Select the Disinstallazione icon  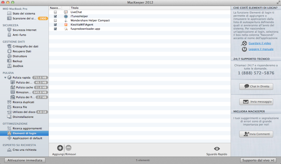[x=9, y=117]
